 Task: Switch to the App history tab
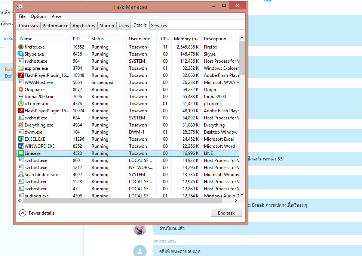pyautogui.click(x=84, y=26)
